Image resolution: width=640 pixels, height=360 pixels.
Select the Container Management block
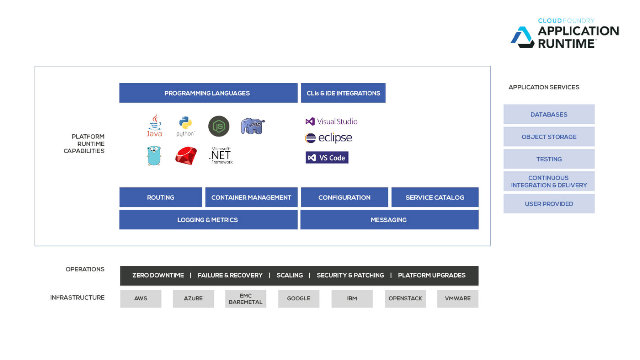coord(251,197)
